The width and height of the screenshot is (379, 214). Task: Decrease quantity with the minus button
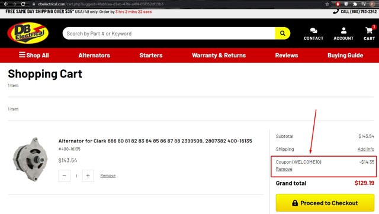coord(65,176)
